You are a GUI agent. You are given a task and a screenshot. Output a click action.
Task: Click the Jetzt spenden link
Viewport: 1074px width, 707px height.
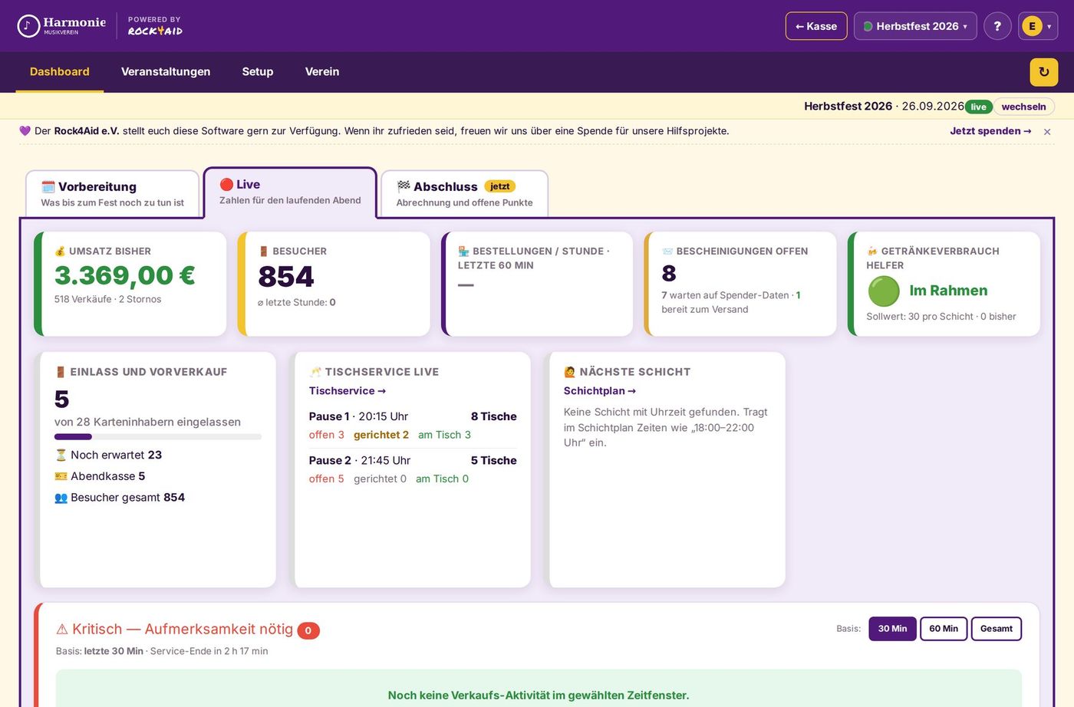click(990, 131)
